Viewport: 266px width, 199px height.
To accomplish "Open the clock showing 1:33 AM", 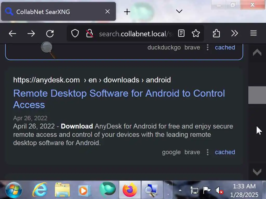I will pos(244,190).
